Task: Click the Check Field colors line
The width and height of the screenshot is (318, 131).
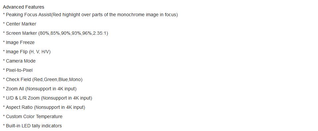Action: pos(43,79)
